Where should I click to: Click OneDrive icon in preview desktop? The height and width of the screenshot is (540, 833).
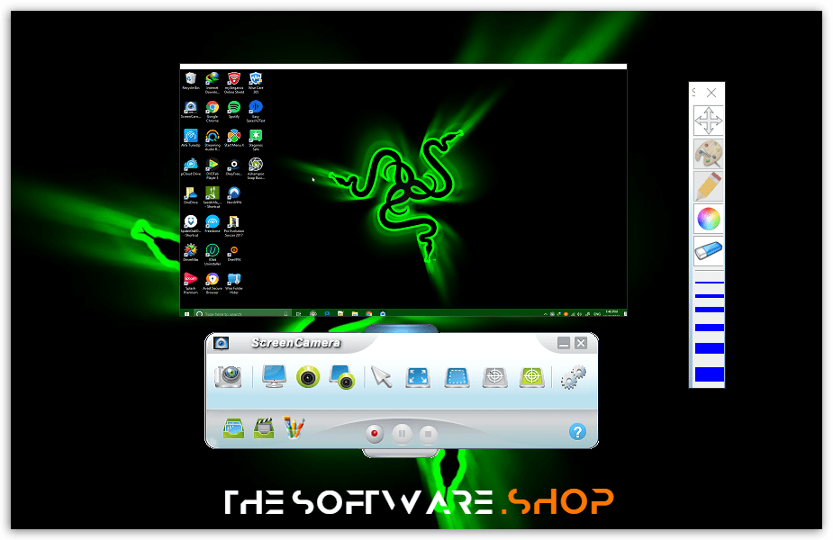(x=191, y=195)
